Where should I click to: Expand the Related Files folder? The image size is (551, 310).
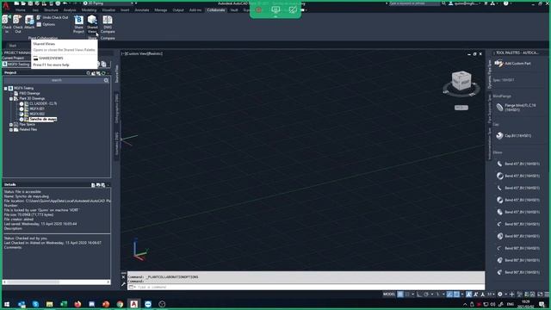click(11, 130)
